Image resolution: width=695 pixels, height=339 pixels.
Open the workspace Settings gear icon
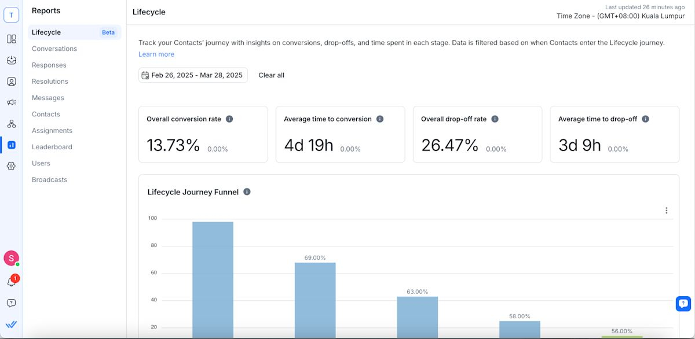[12, 166]
